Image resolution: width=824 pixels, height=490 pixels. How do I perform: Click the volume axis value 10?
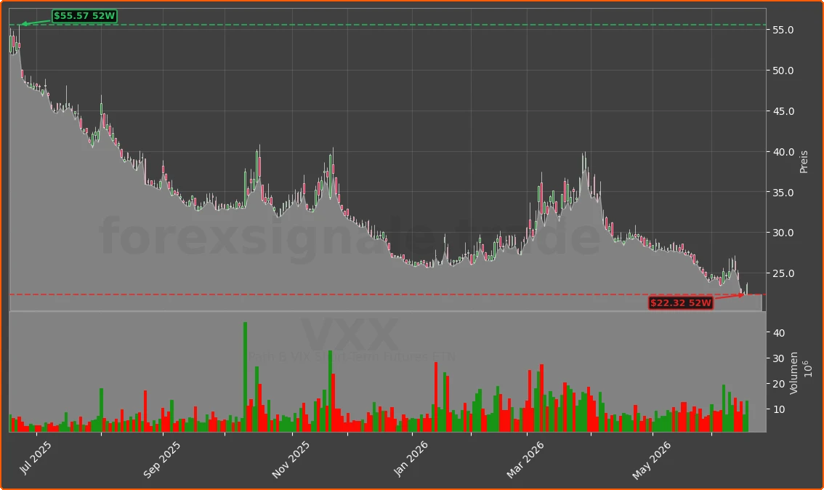779,409
